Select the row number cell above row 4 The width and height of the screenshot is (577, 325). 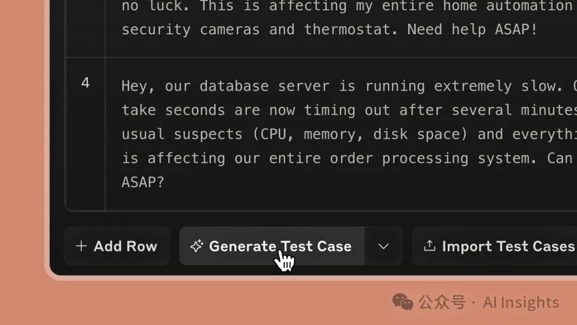pyautogui.click(x=85, y=28)
